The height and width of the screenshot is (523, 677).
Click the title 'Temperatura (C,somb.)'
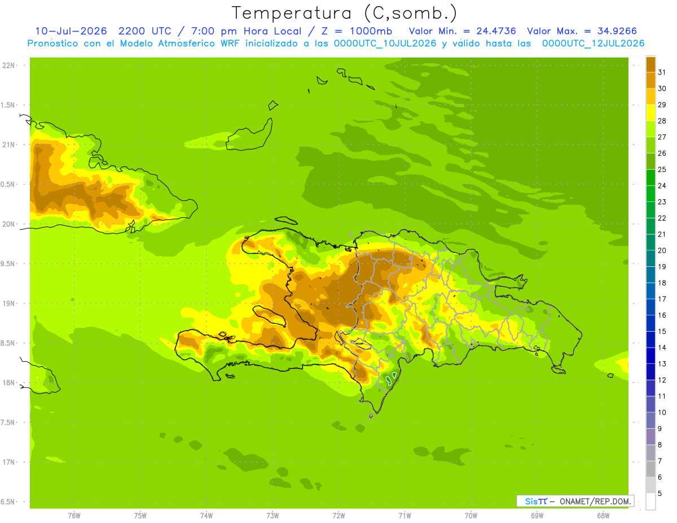coord(344,13)
